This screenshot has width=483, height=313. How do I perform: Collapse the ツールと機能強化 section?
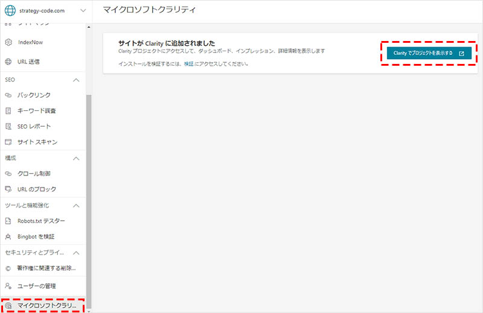(76, 206)
